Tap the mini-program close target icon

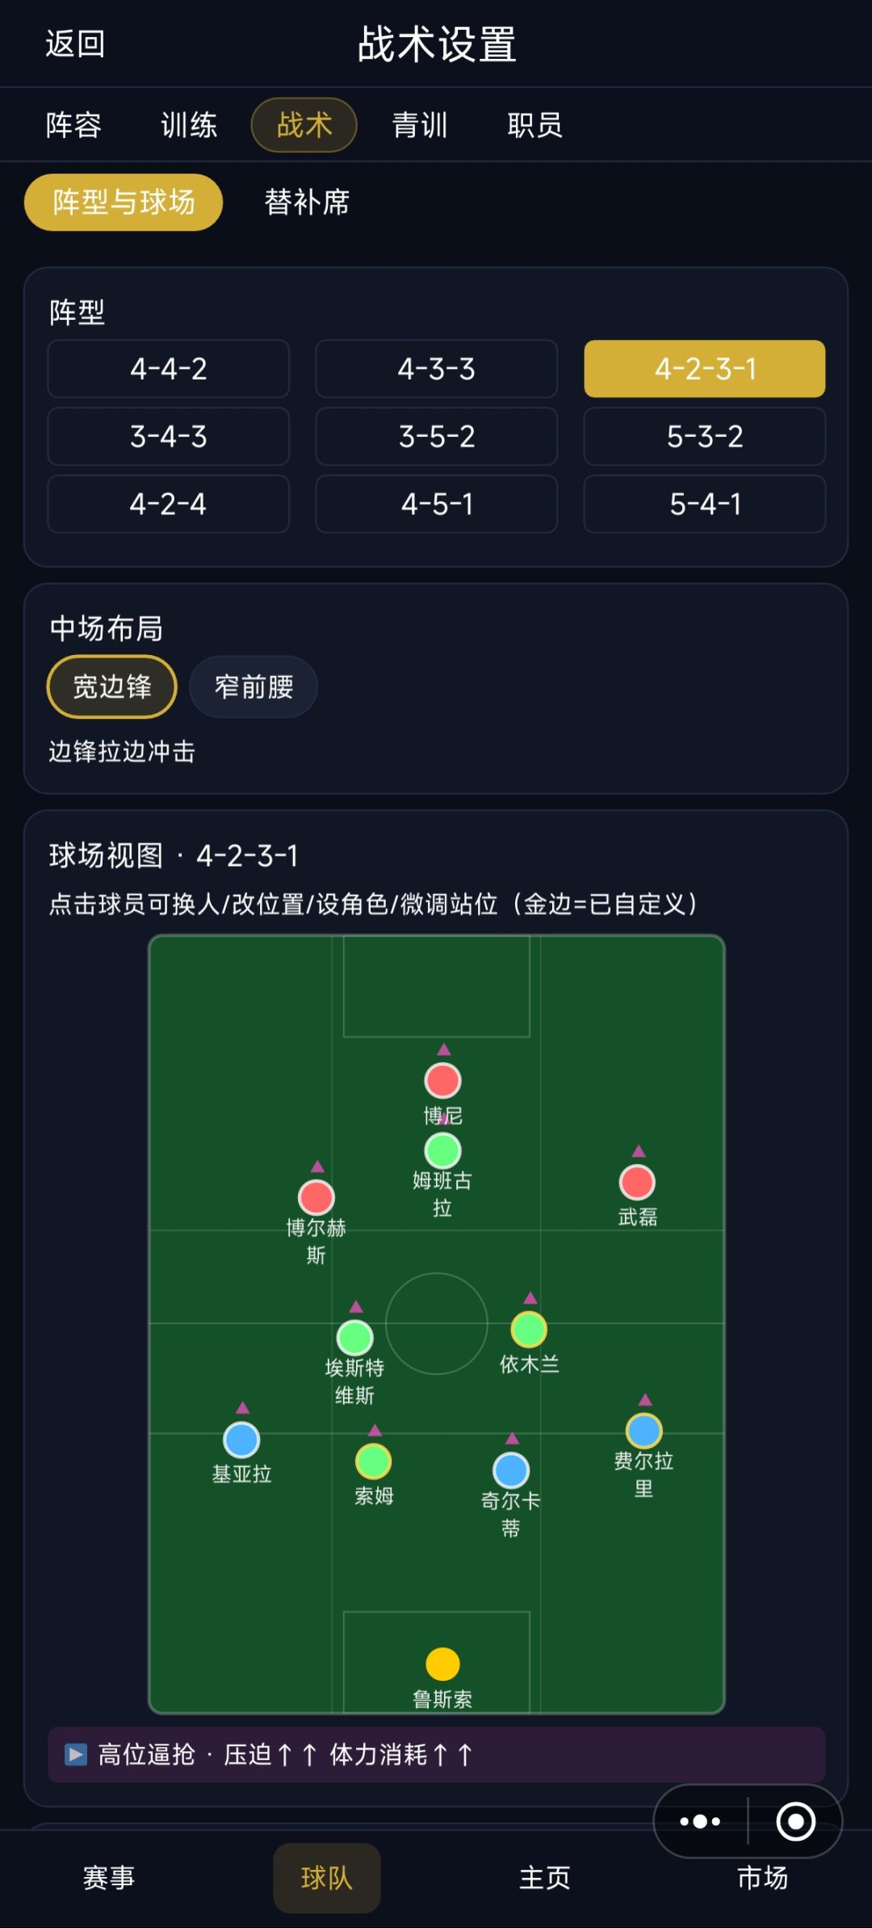[x=796, y=1821]
